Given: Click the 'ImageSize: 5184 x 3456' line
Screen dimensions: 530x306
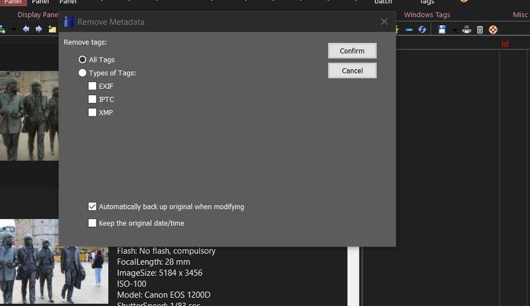Looking at the screenshot, I should click(x=159, y=273).
